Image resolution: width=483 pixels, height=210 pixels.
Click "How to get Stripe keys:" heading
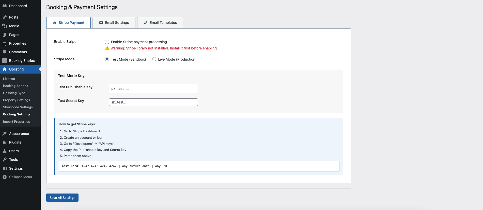77,124
